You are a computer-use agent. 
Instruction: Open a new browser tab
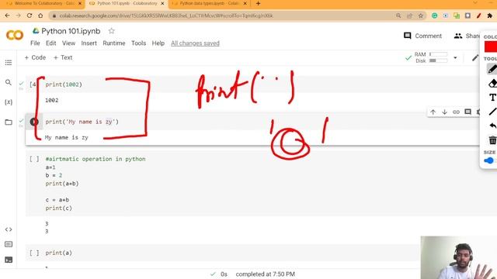point(258,3)
